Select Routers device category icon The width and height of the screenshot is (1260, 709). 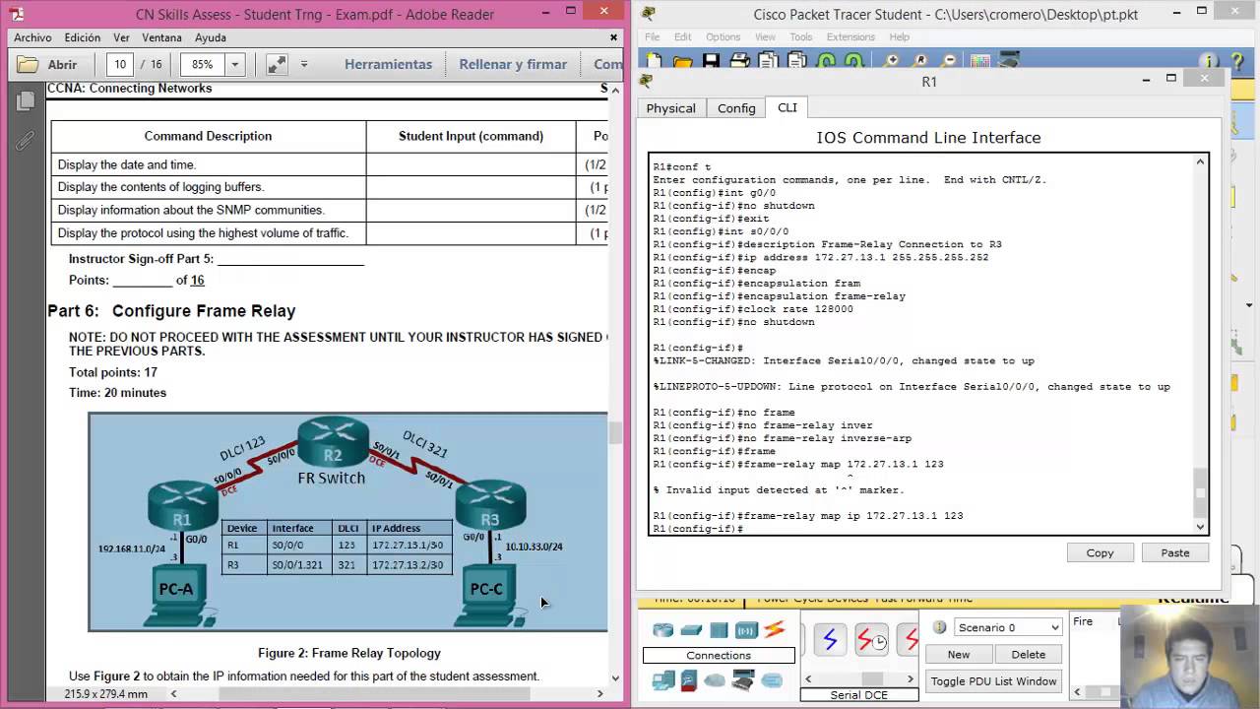point(662,630)
